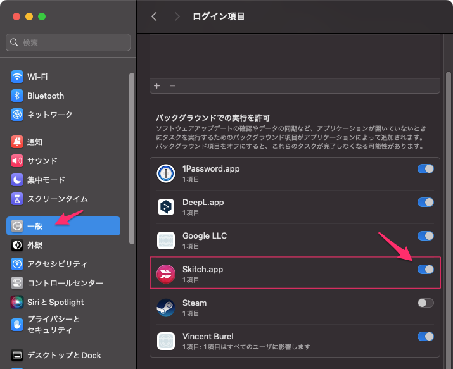
Task: Enable Steam background execution toggle
Action: [x=426, y=303]
